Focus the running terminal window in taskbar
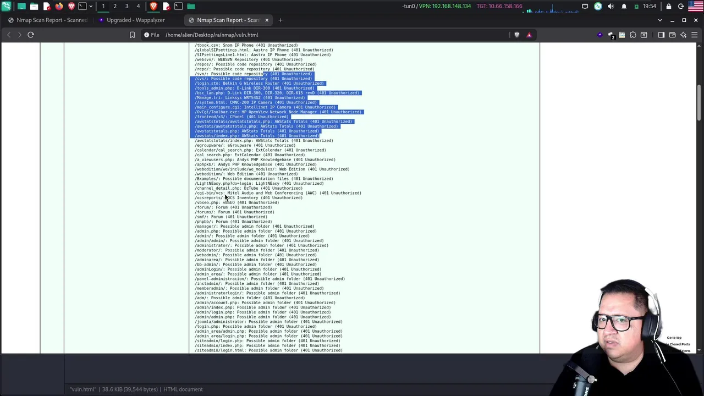Image resolution: width=704 pixels, height=396 pixels. [178, 6]
